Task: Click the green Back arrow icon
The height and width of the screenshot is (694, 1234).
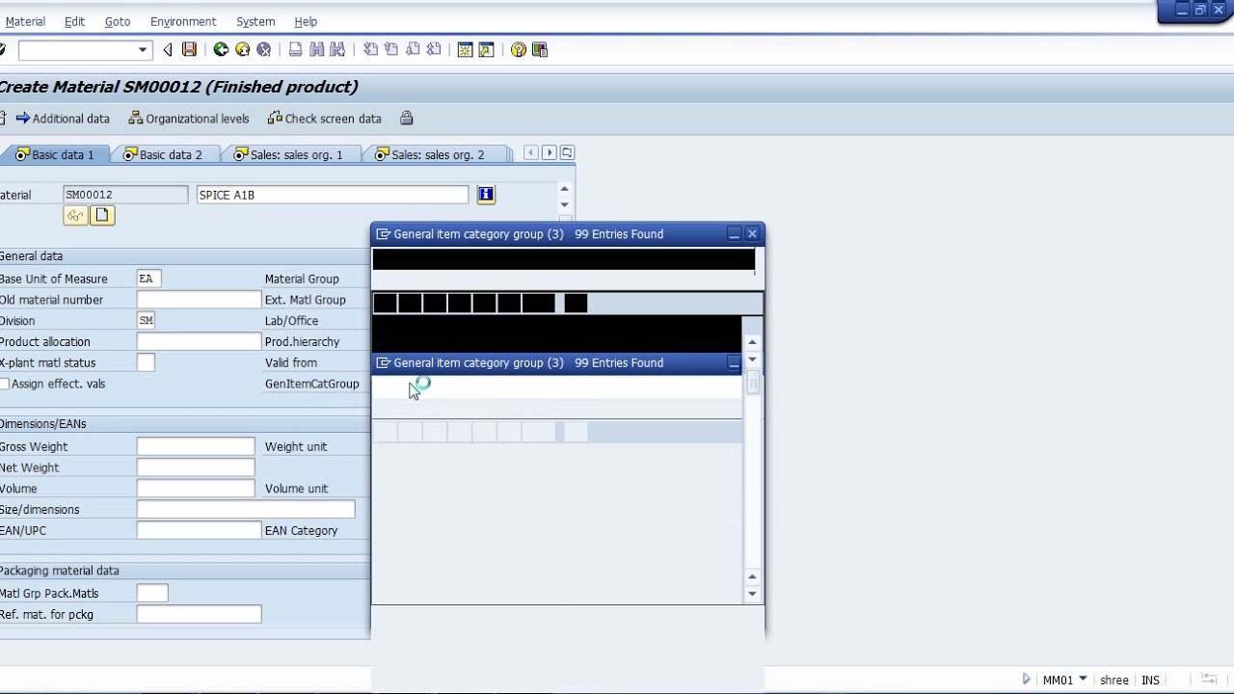Action: pos(221,49)
